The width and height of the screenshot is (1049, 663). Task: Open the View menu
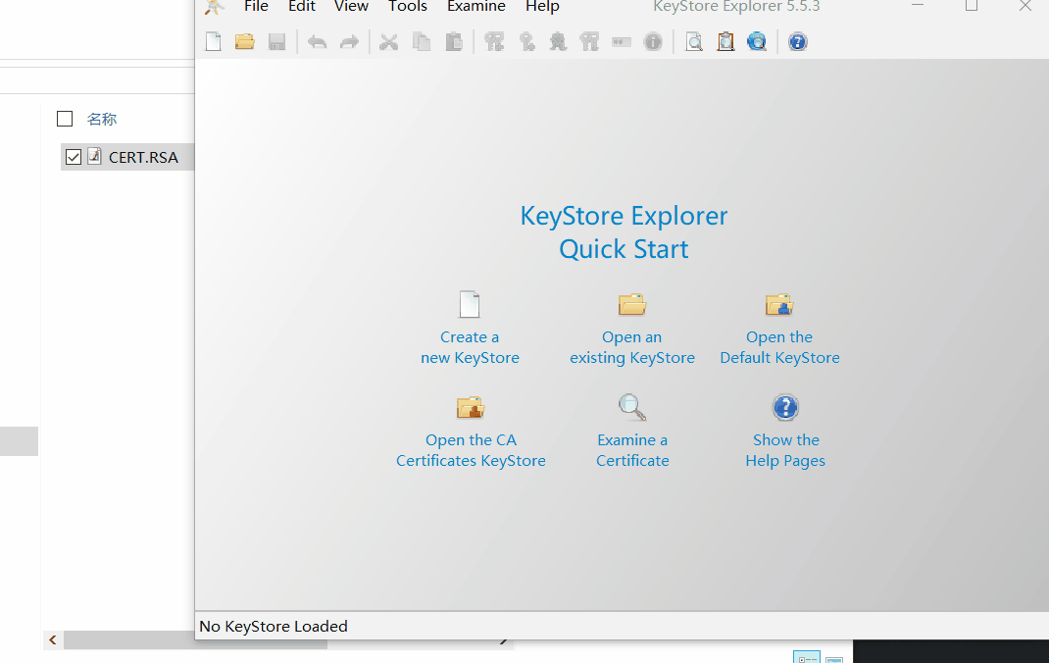pos(351,7)
